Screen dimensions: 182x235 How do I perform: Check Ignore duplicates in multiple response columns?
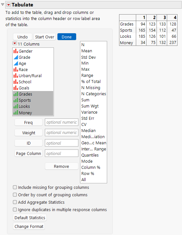(x=15, y=209)
